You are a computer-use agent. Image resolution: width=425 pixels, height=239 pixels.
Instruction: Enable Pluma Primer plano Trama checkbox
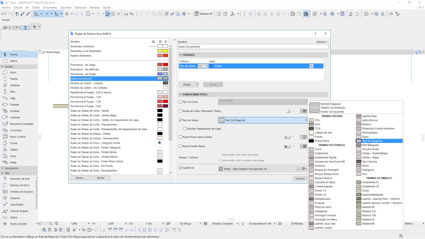coord(180,137)
